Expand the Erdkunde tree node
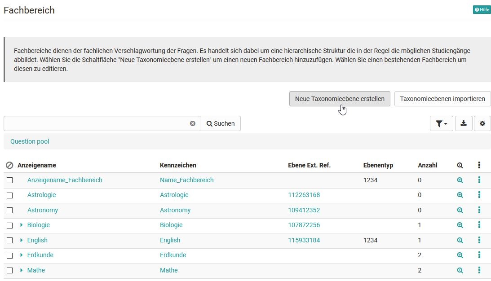 pyautogui.click(x=21, y=255)
